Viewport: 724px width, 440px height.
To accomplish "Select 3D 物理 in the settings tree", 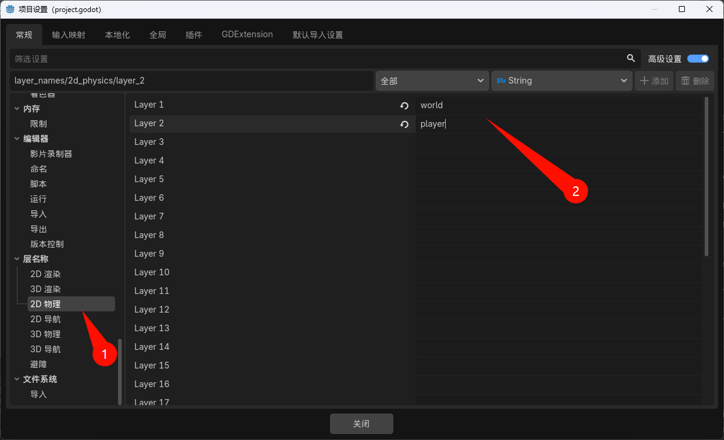I will pyautogui.click(x=46, y=334).
